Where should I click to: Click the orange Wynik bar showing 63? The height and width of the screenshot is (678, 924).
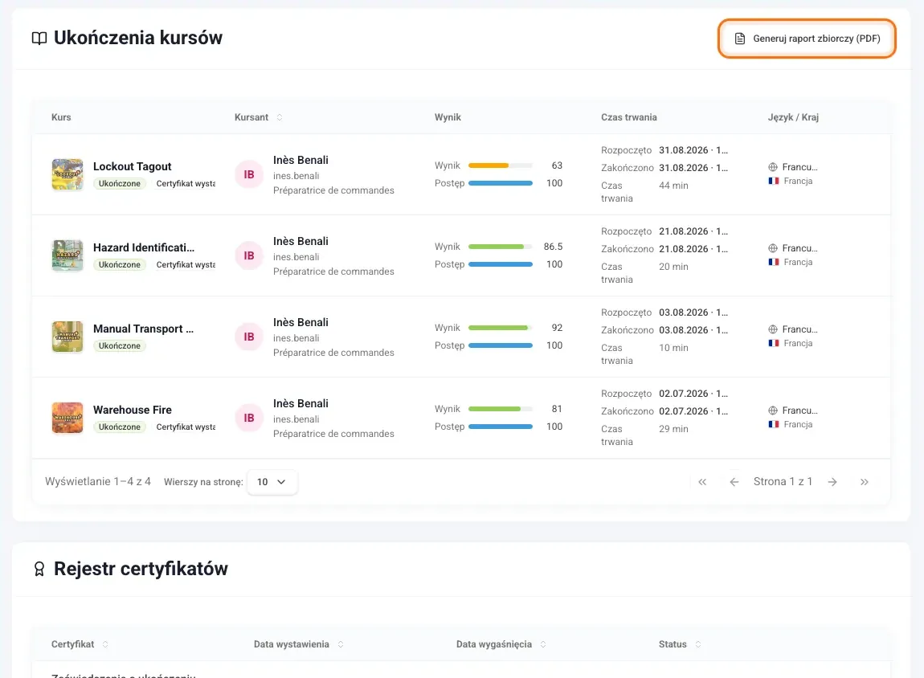pos(501,165)
